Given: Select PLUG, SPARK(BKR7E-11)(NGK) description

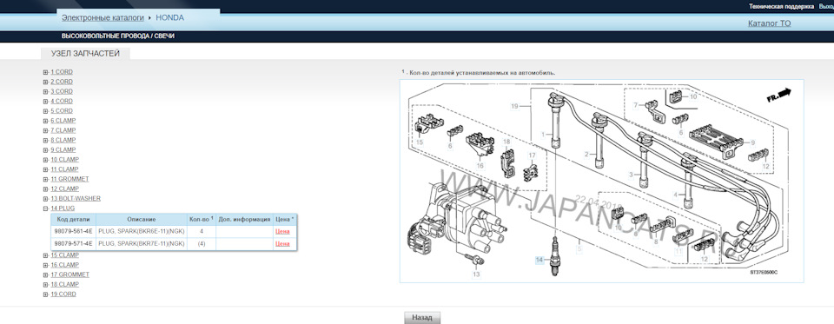Looking at the screenshot, I should click(142, 244).
